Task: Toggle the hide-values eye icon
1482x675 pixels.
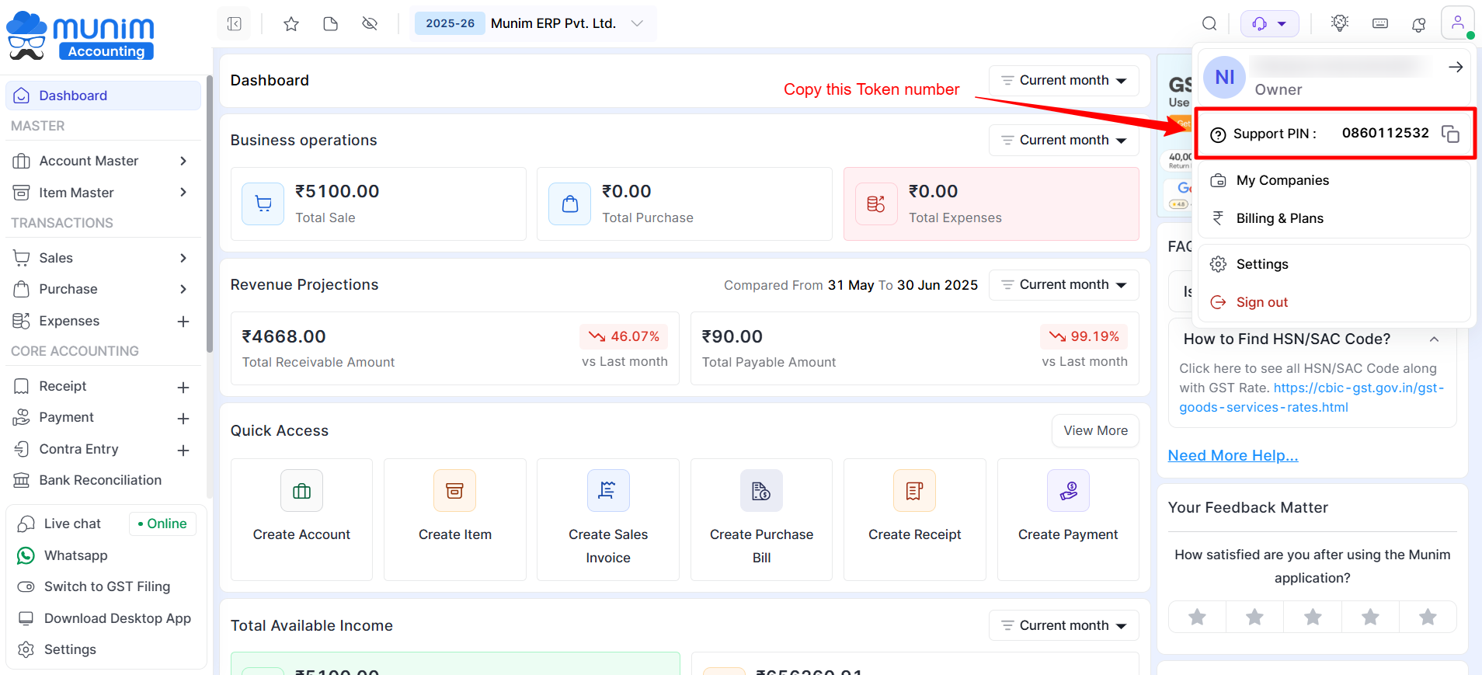Action: [370, 24]
